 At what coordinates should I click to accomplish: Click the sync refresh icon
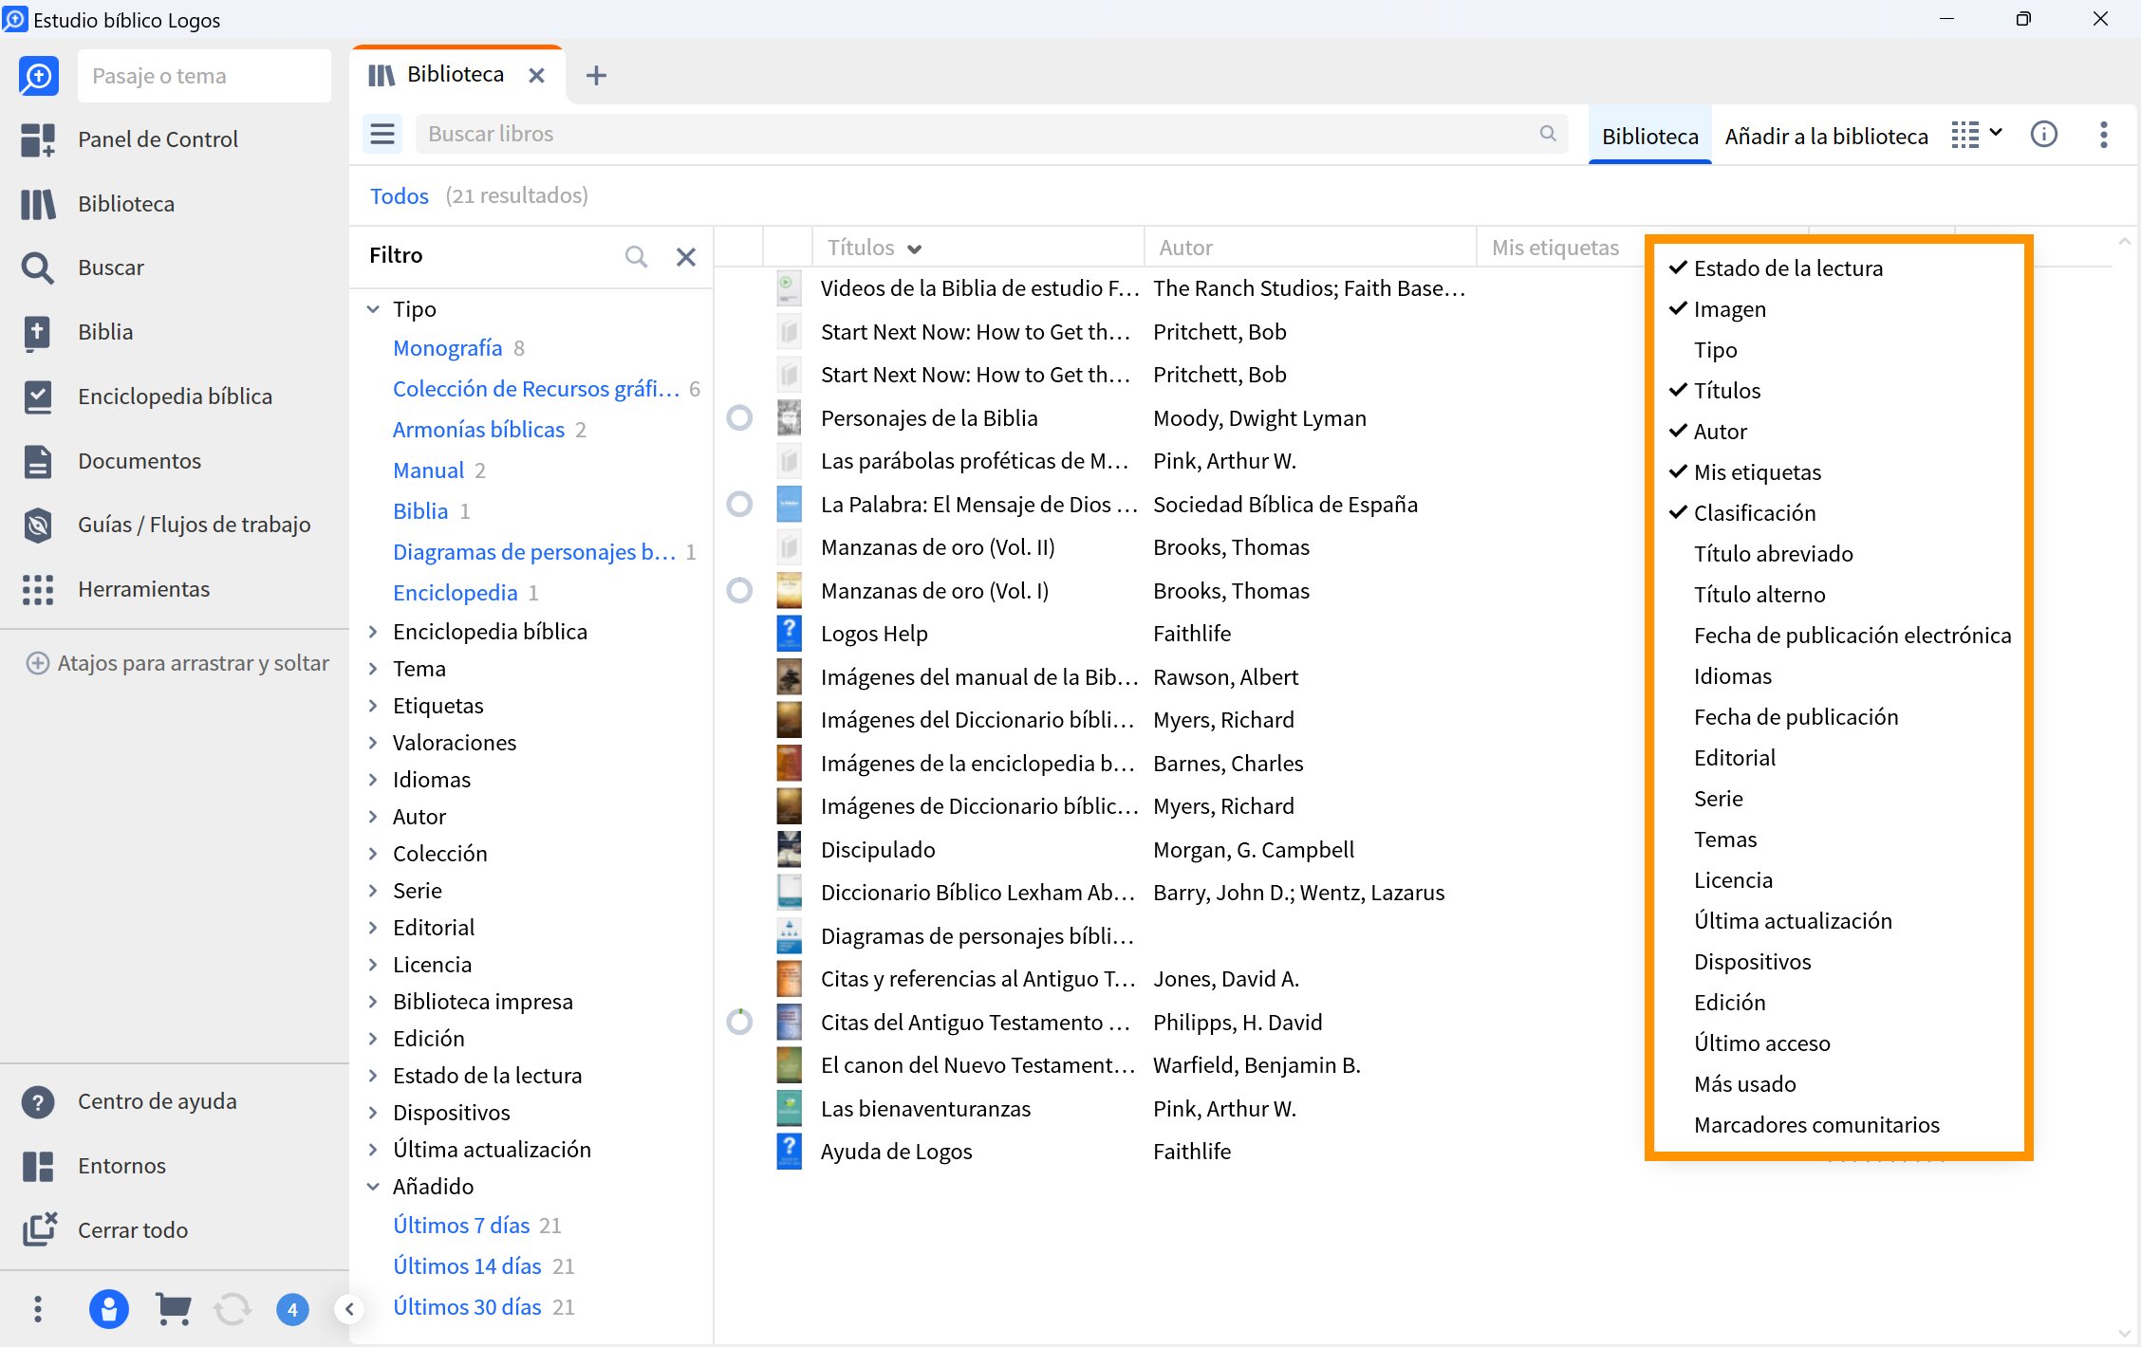233,1309
